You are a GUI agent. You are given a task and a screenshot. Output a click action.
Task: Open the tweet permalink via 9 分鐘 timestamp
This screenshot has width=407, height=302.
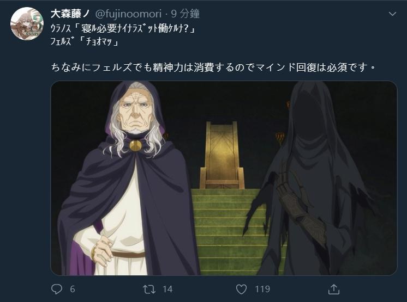click(185, 14)
